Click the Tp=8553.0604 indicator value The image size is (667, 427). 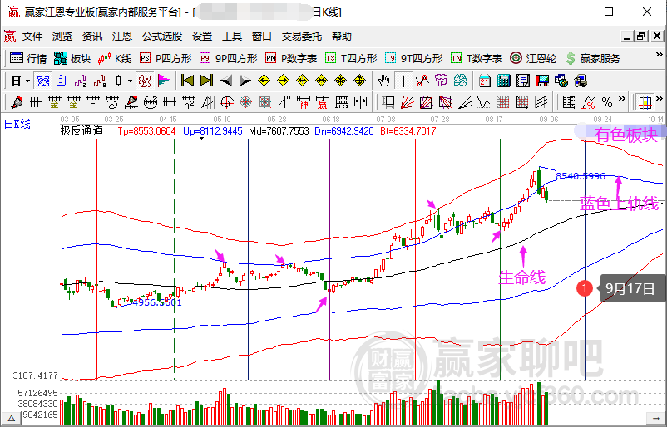pyautogui.click(x=146, y=131)
